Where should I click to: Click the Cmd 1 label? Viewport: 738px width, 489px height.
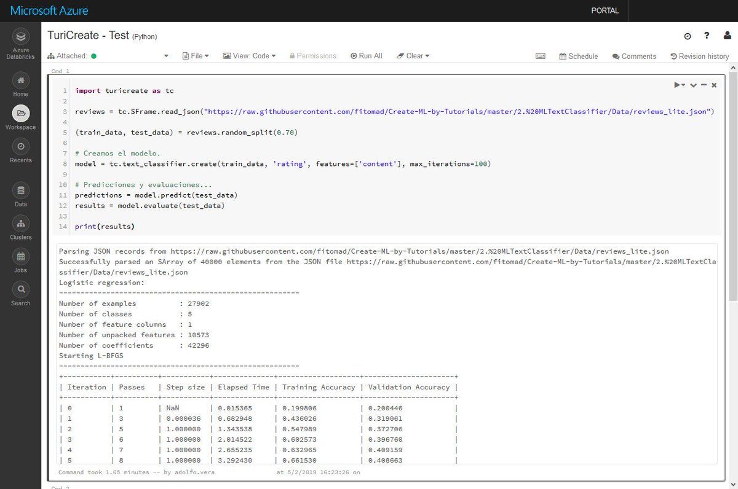click(x=60, y=71)
